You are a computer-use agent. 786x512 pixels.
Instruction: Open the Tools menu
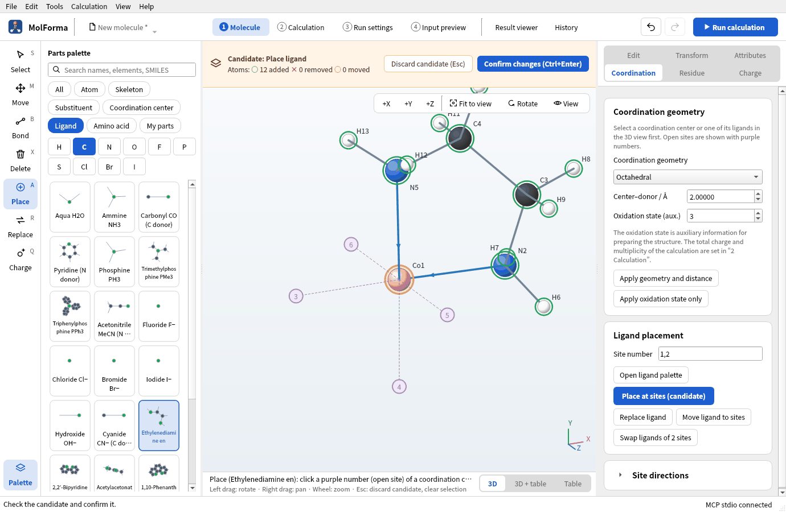coord(55,6)
